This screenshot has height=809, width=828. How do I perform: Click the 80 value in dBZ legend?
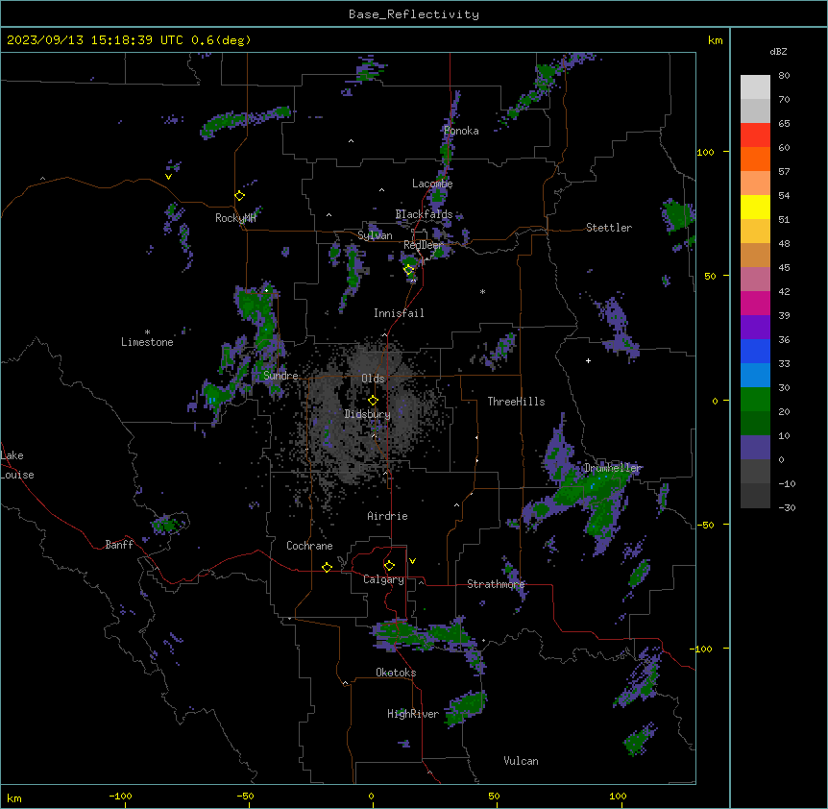[784, 76]
